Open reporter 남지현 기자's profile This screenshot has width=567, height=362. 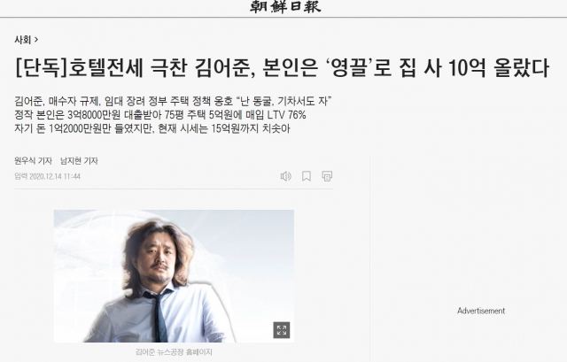[x=79, y=160]
